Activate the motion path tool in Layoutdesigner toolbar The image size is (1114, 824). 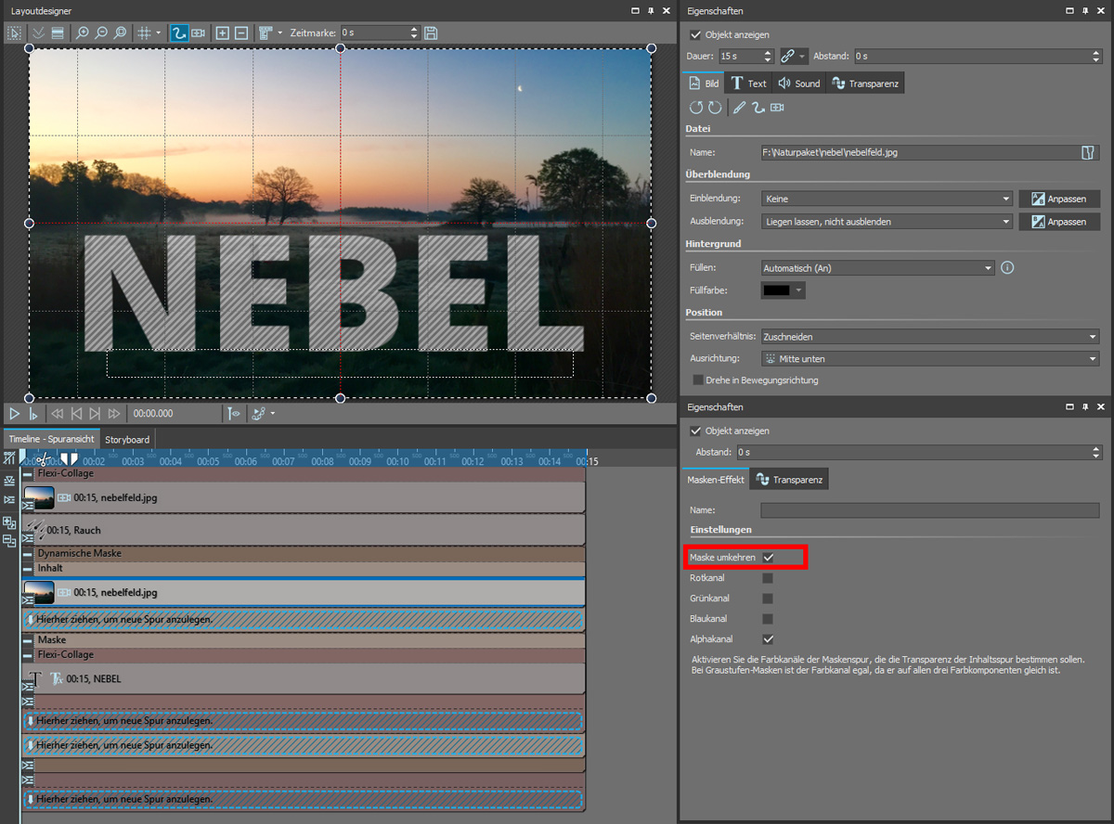179,33
